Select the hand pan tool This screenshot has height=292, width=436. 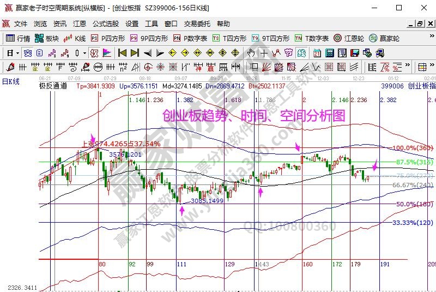pyautogui.click(x=251, y=53)
